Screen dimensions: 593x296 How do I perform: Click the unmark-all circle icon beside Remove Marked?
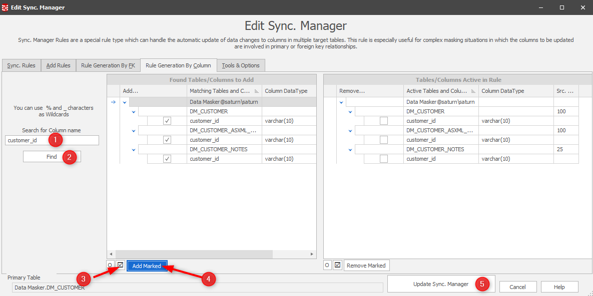(x=327, y=265)
